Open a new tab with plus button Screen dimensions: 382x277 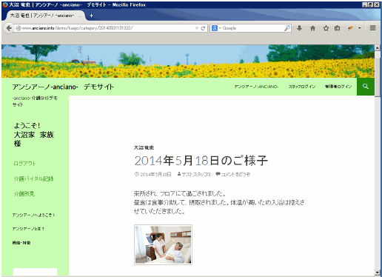click(91, 16)
